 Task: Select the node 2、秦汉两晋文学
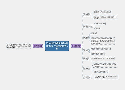88,26
